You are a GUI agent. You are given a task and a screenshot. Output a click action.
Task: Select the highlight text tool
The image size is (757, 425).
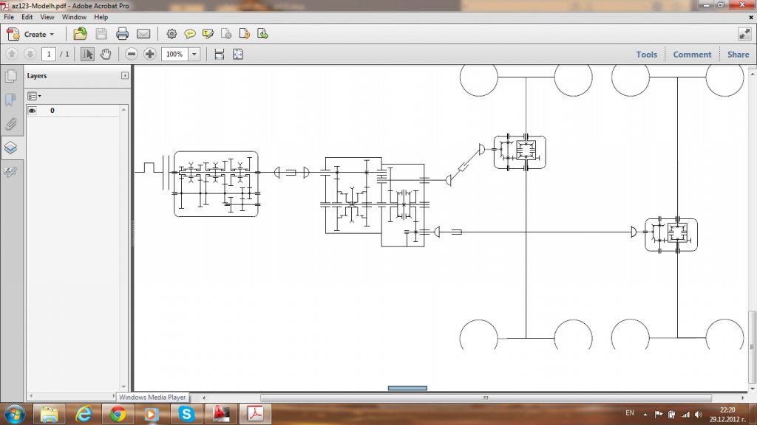pos(208,34)
